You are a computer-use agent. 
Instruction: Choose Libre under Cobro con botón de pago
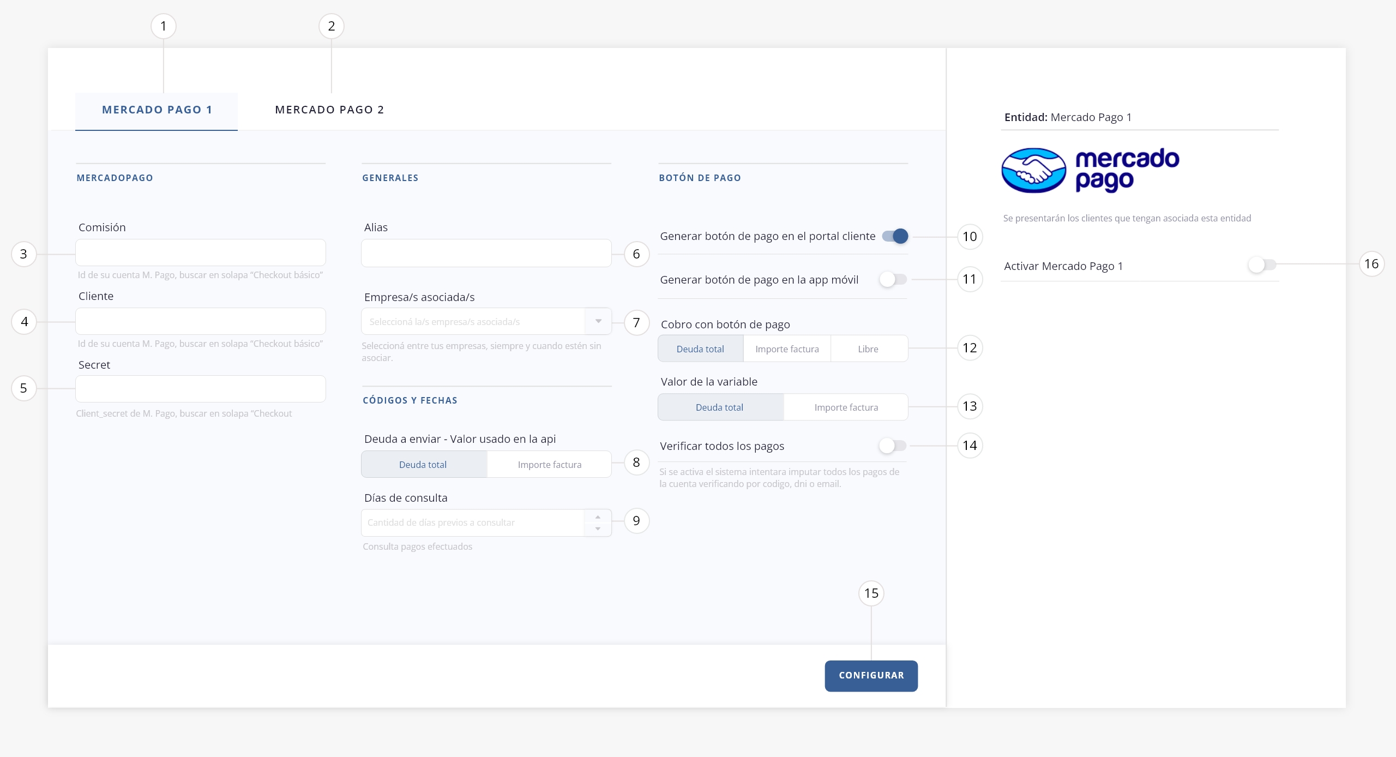(868, 349)
